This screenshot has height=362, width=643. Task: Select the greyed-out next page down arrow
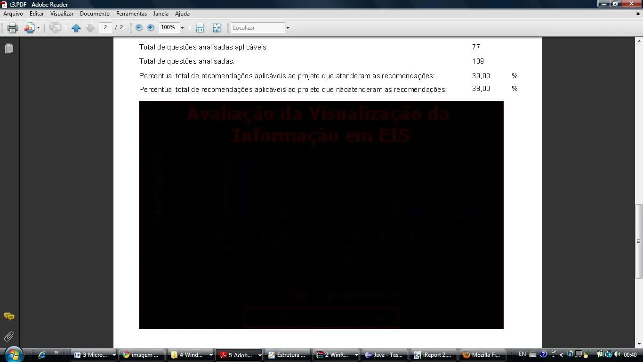(90, 28)
